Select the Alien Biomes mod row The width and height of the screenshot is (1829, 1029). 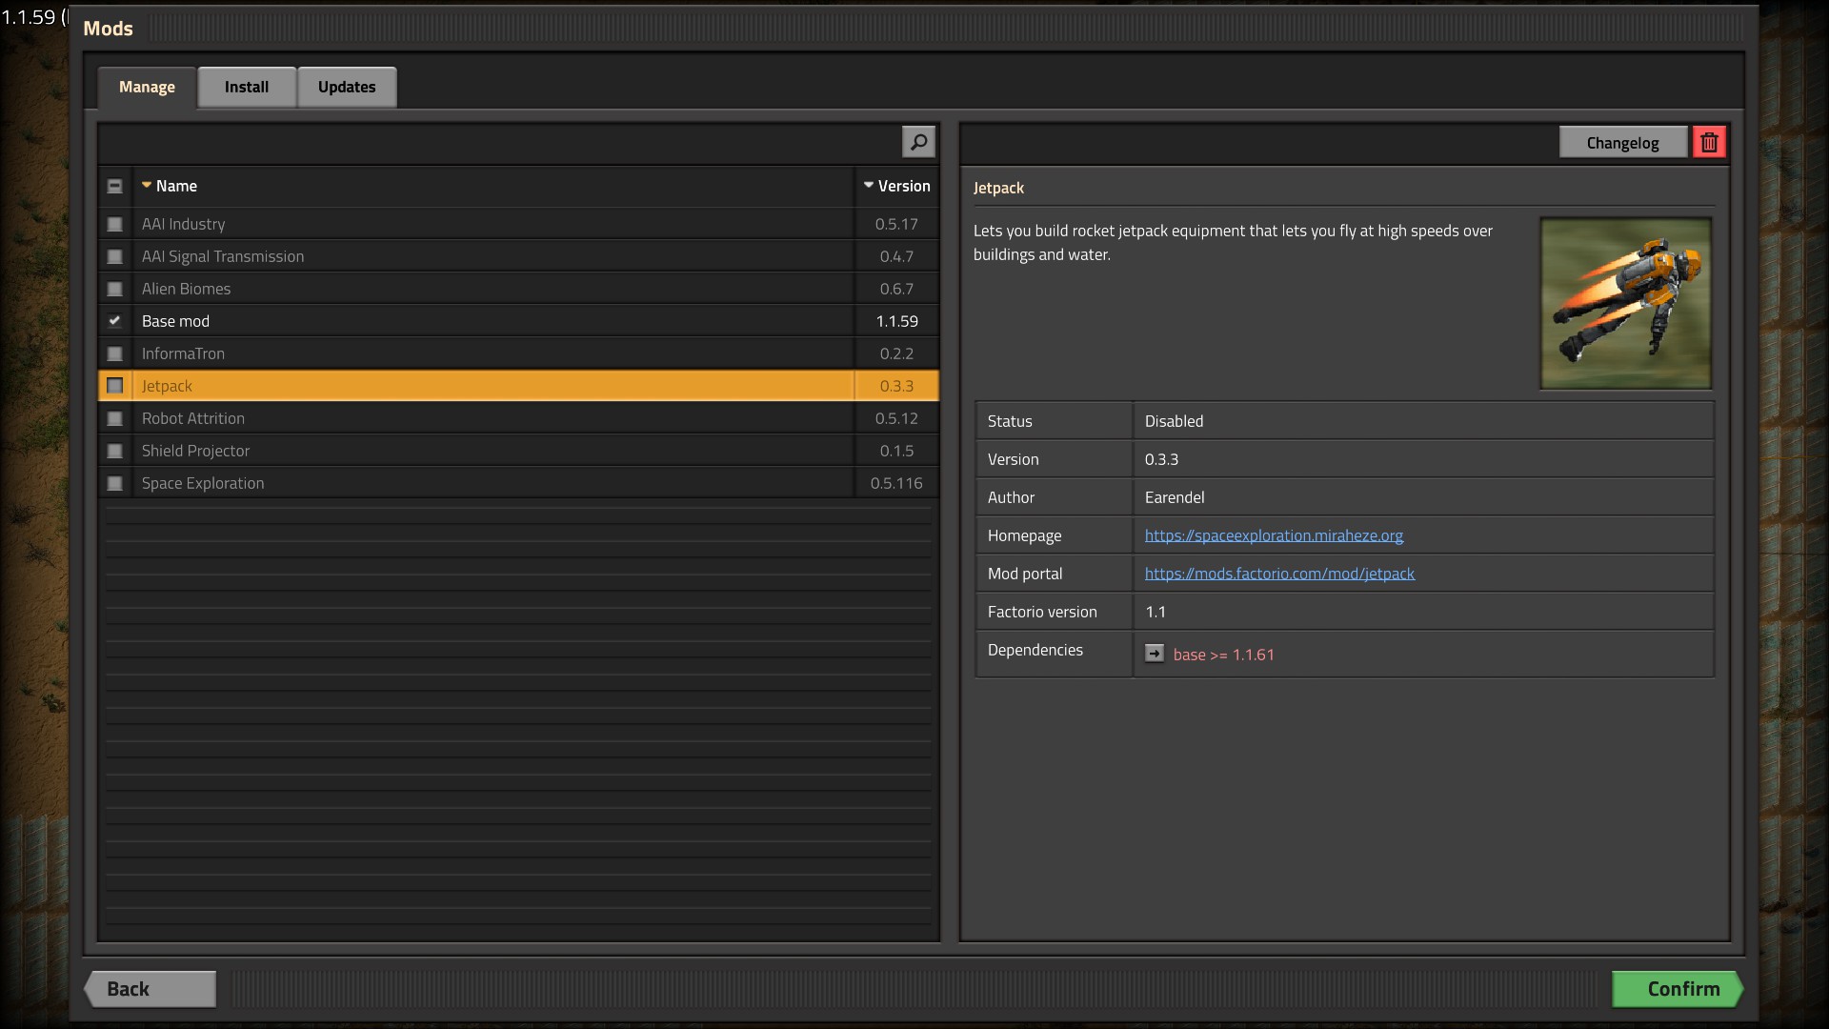coord(476,289)
